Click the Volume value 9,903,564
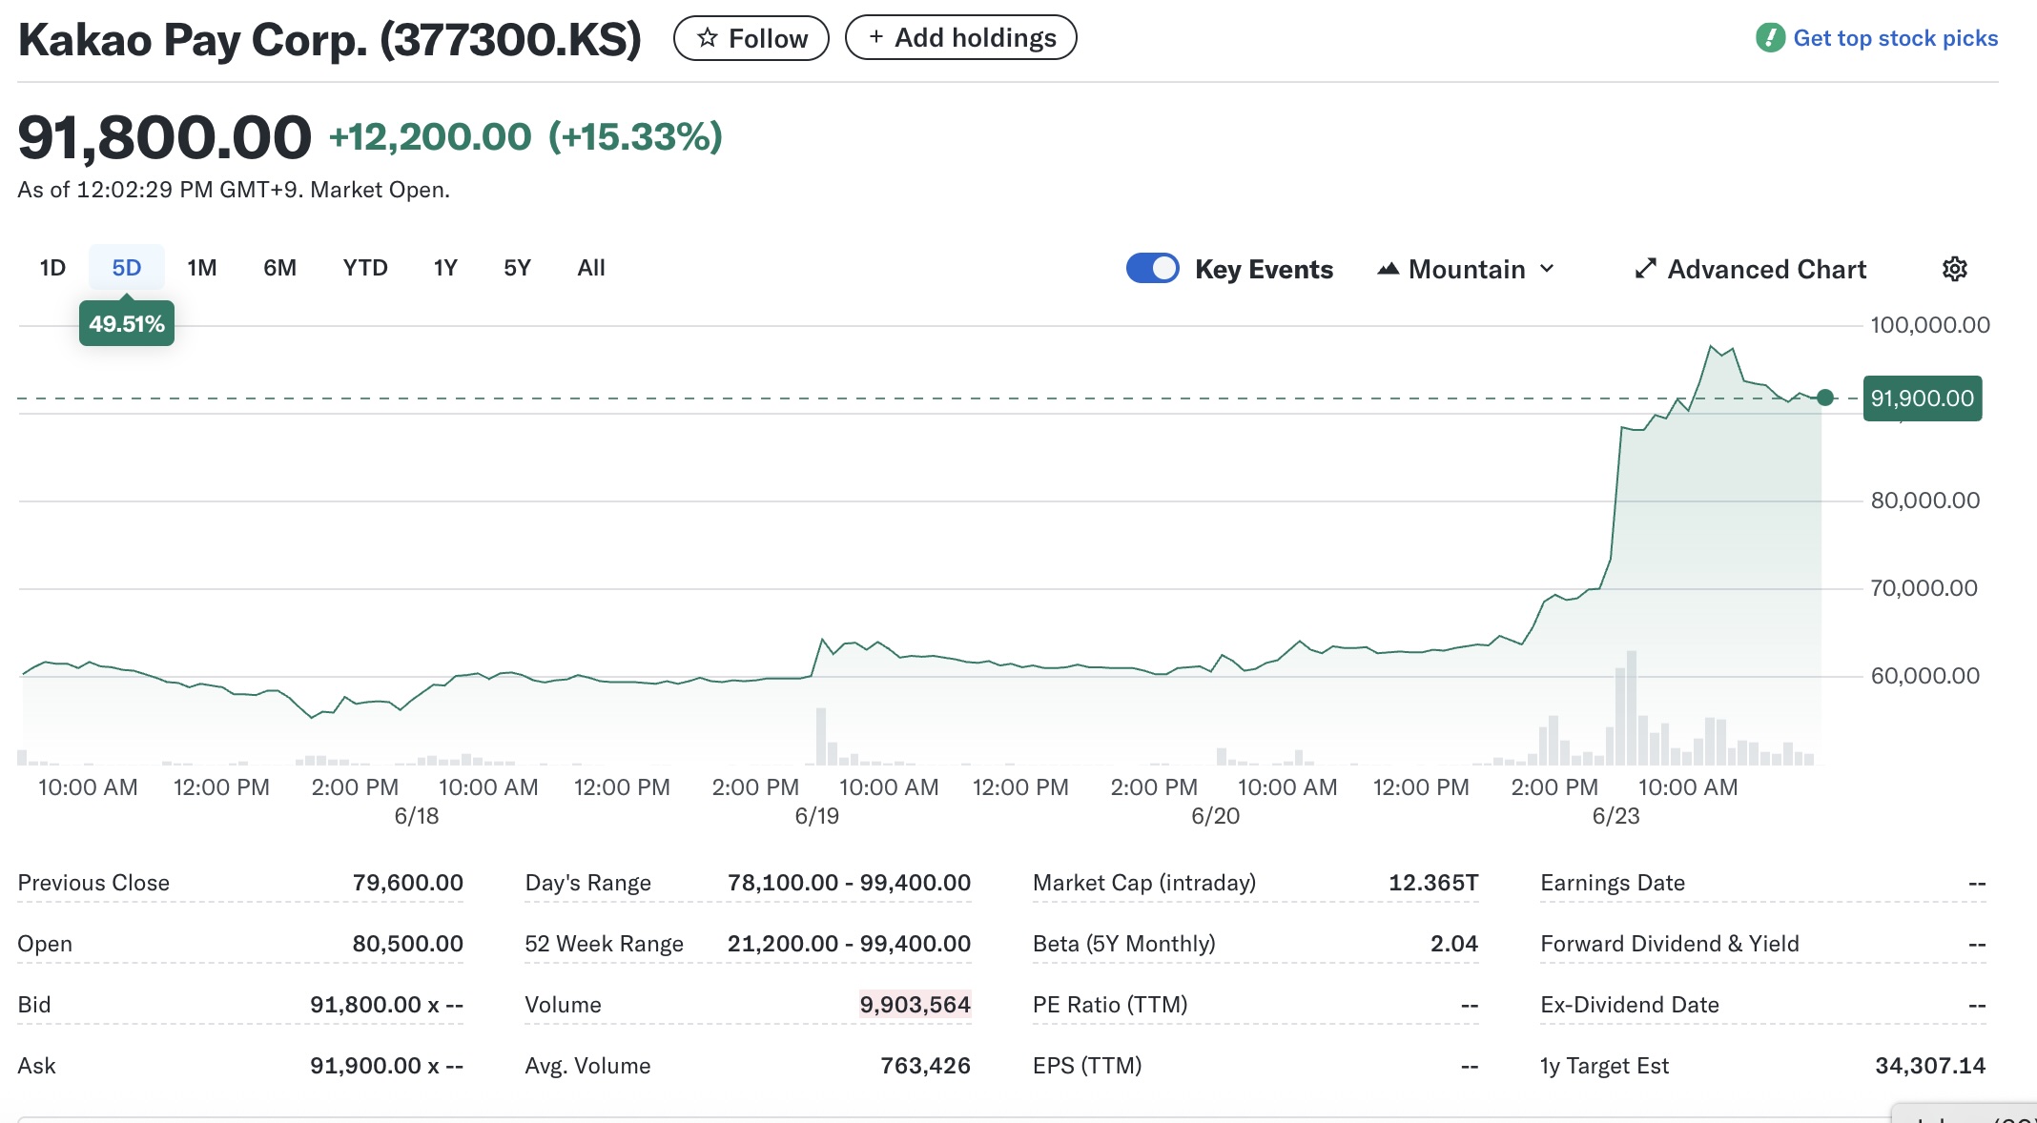The width and height of the screenshot is (2037, 1123). [916, 1005]
